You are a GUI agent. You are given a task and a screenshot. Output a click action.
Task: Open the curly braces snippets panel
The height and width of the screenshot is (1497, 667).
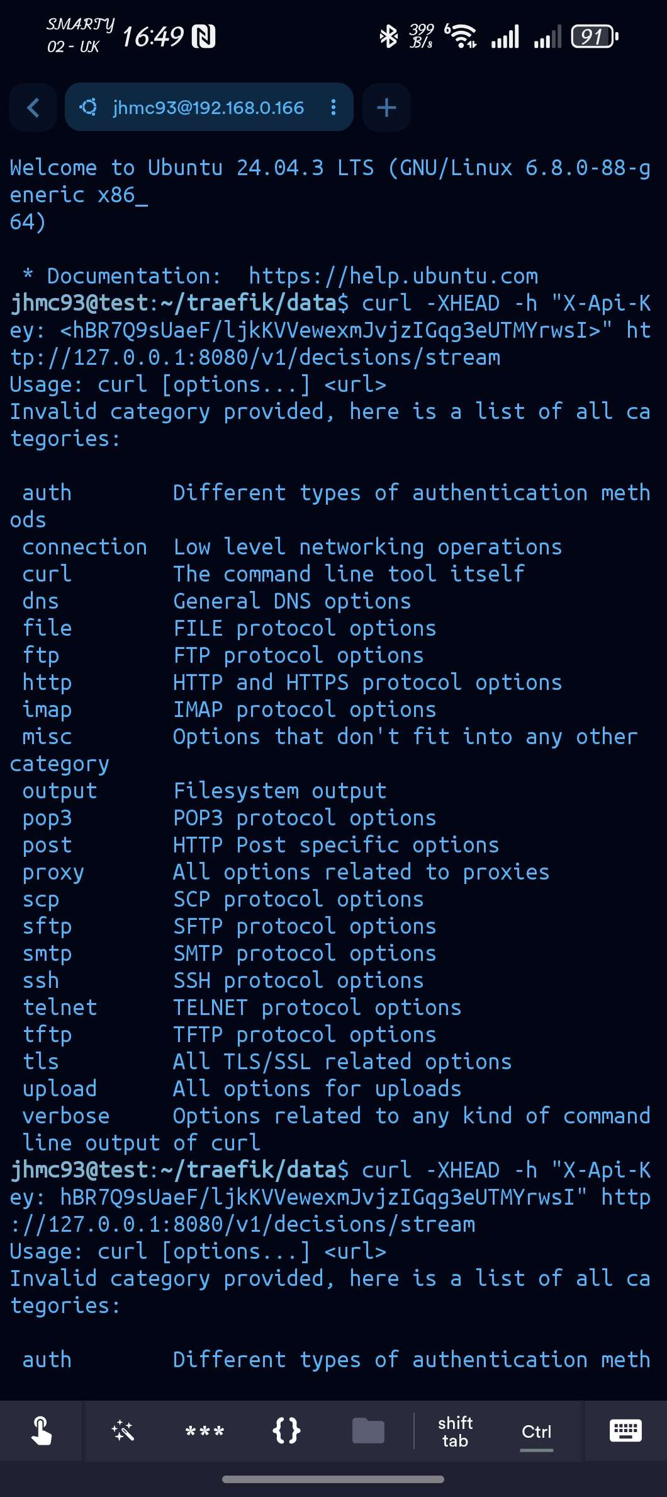(x=286, y=1431)
